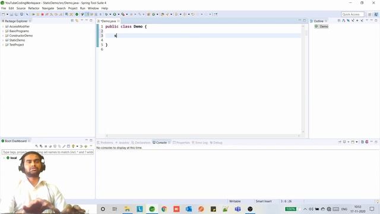This screenshot has width=380, height=214.
Task: Switch to the Javadoc tab
Action: point(122,143)
